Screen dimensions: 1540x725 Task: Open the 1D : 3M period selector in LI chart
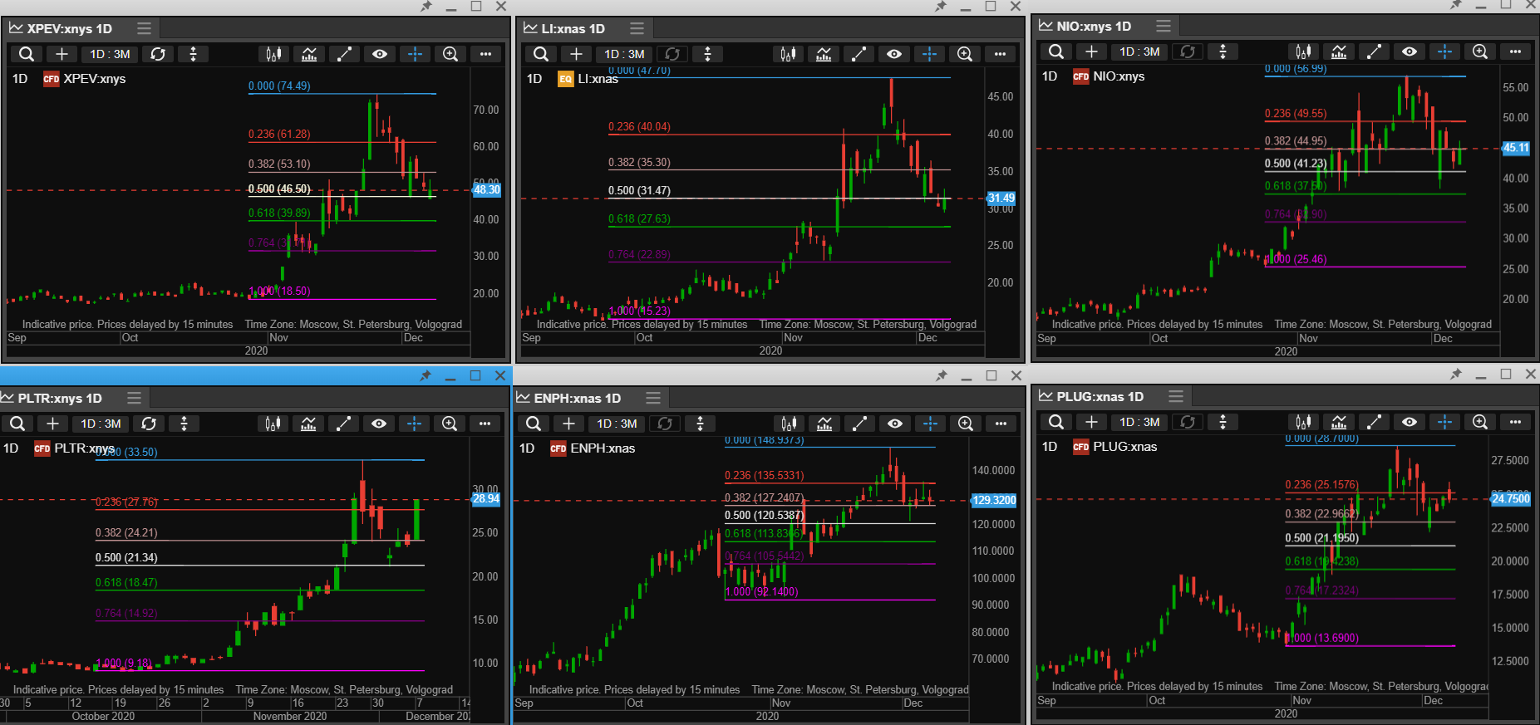pos(624,54)
